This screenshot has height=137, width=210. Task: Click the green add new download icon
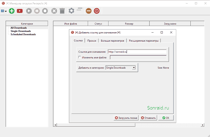[12, 11]
